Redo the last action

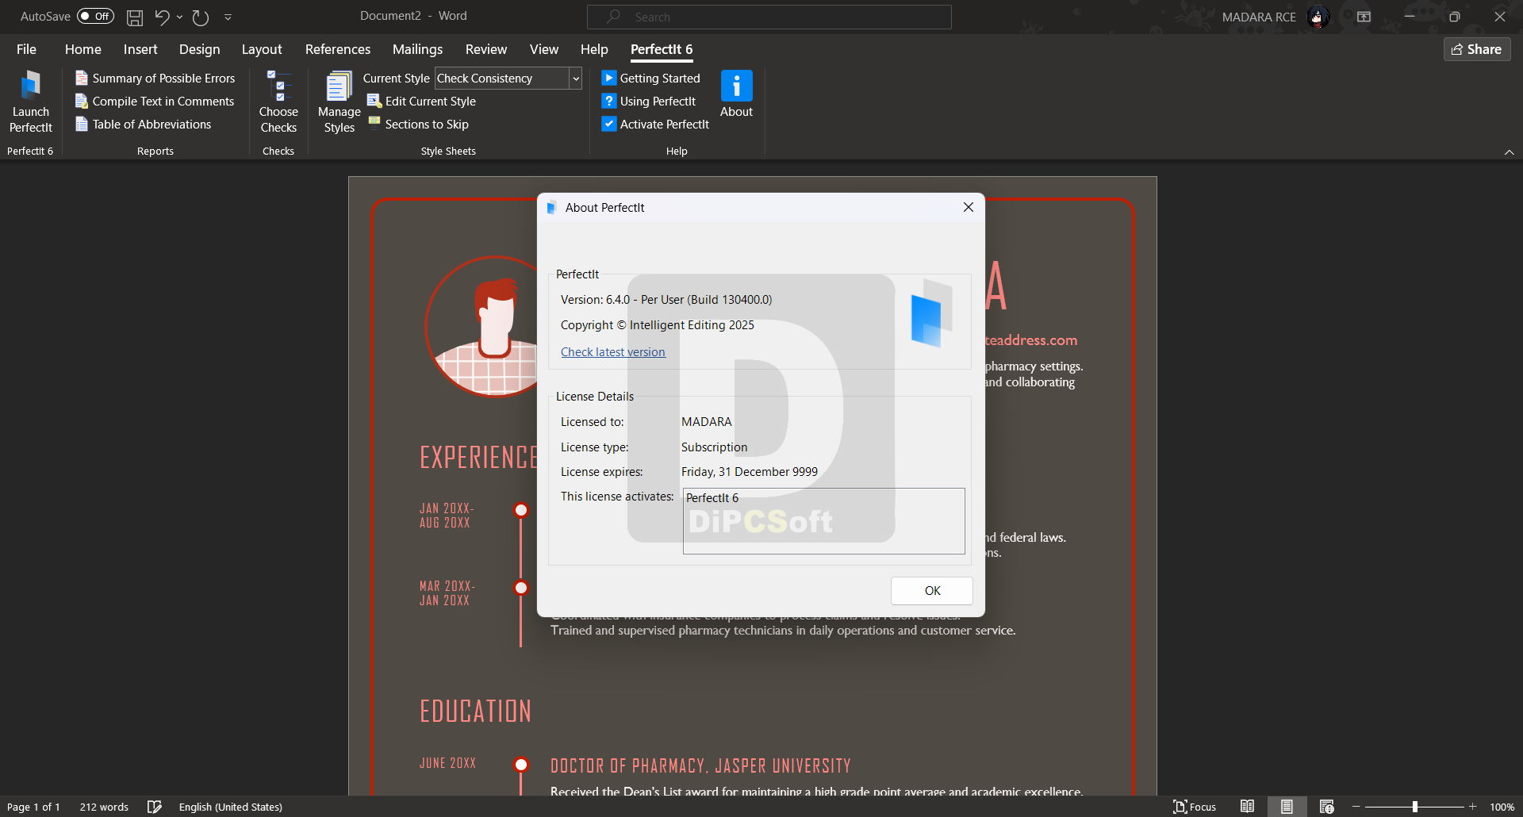pos(201,17)
